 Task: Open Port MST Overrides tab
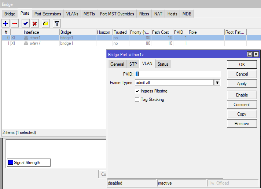pos(117,14)
